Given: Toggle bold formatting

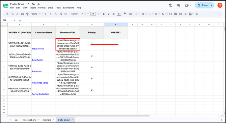Looking at the screenshot, I should tap(104, 14).
